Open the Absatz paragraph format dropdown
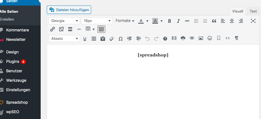Viewport: 261px width, 119px height. coord(64,39)
